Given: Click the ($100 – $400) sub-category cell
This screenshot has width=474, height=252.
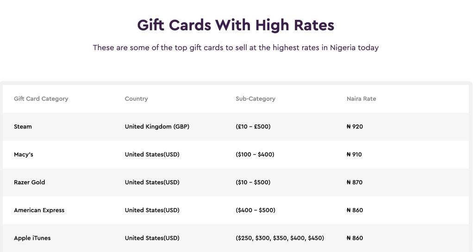Looking at the screenshot, I should (255, 154).
